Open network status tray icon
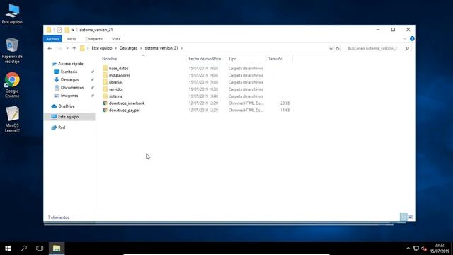453x255 pixels. pos(416,249)
